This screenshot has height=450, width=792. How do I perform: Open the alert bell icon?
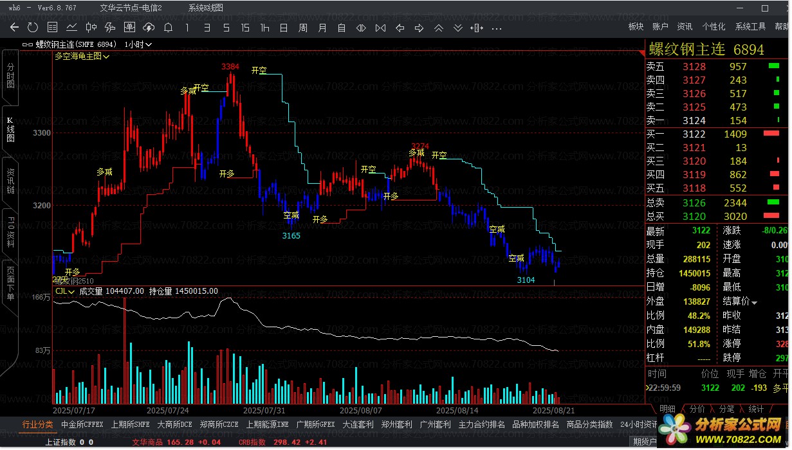click(168, 28)
